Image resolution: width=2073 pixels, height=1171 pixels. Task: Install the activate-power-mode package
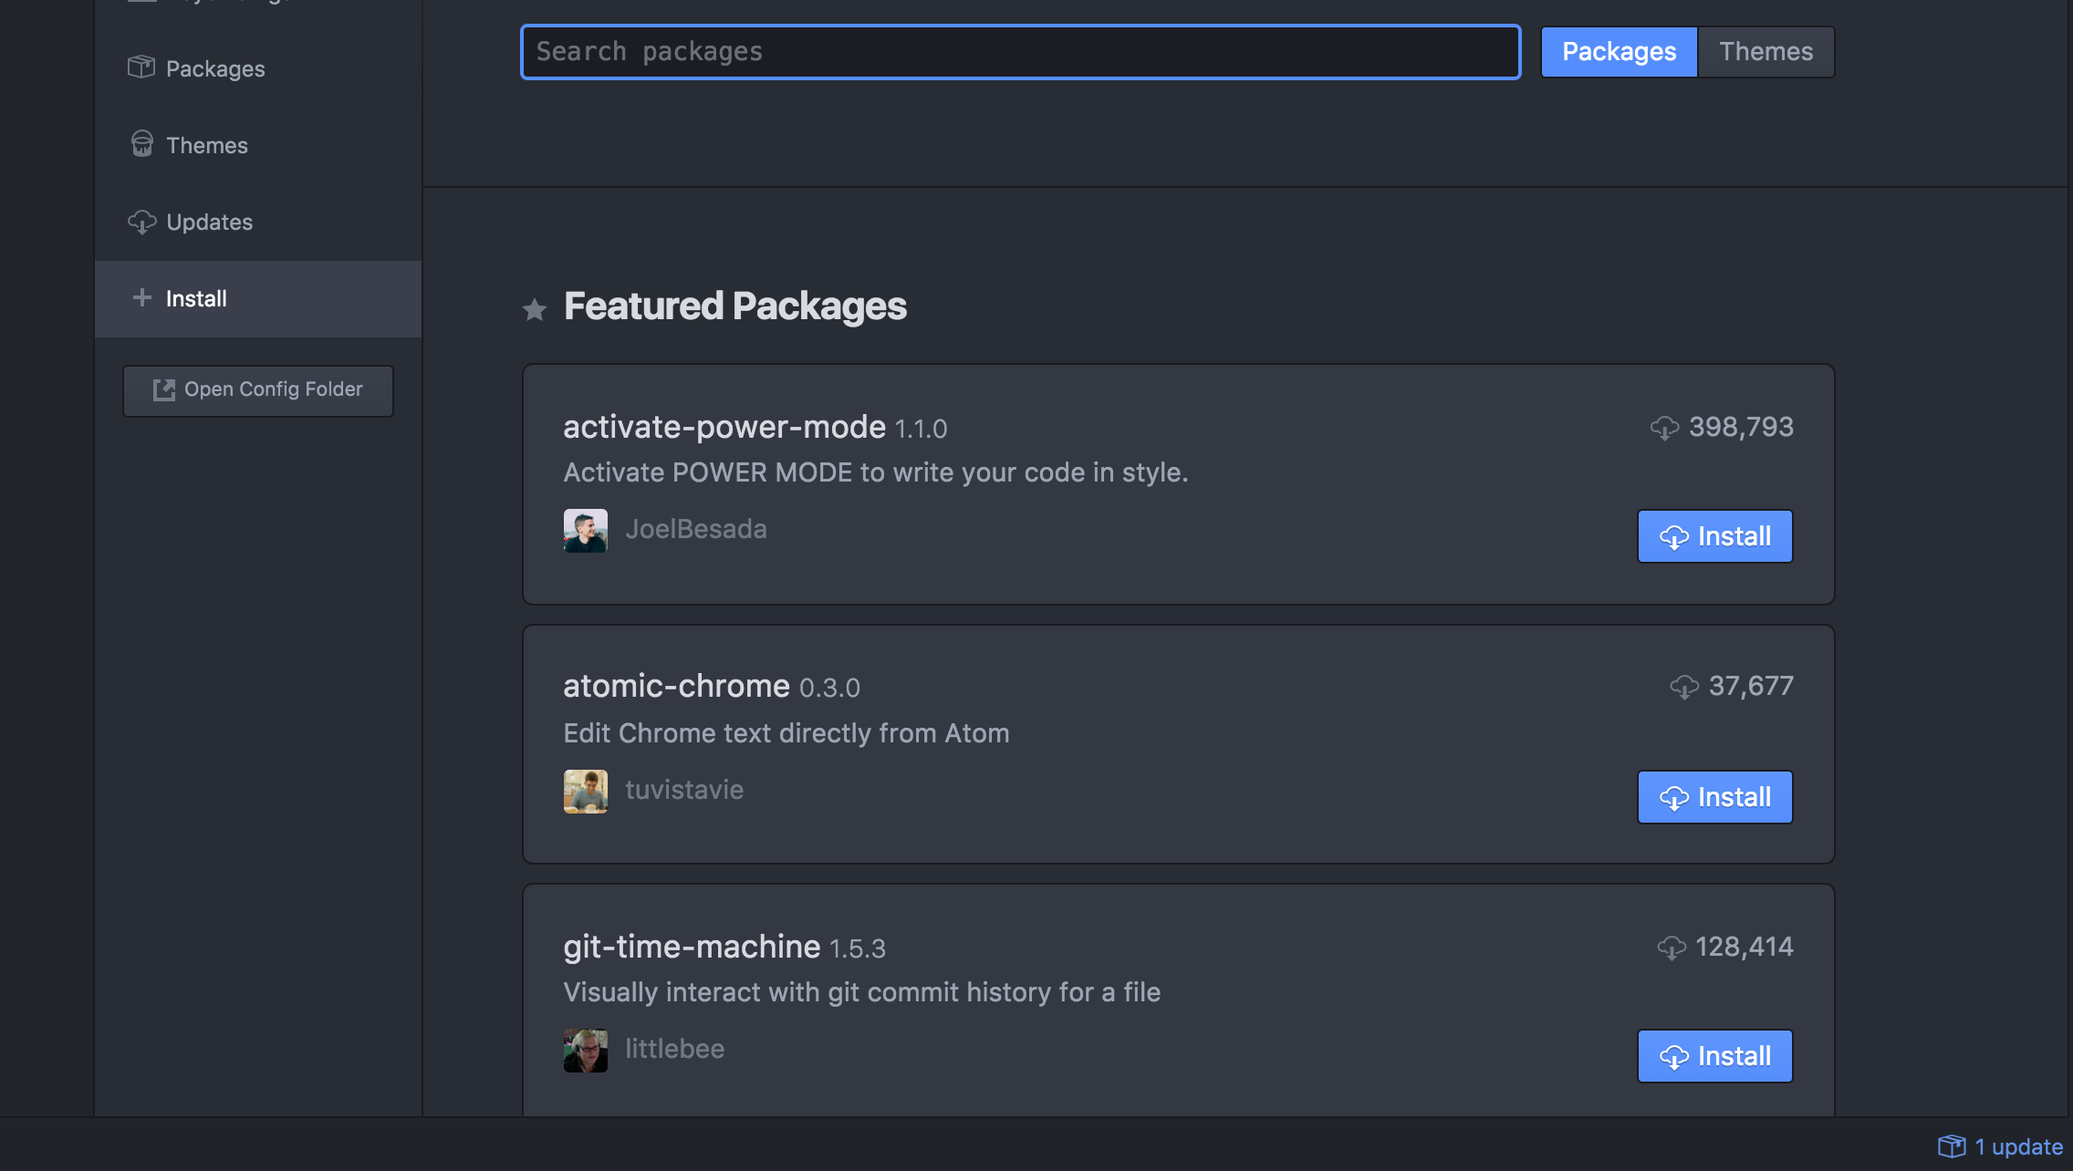[1715, 536]
